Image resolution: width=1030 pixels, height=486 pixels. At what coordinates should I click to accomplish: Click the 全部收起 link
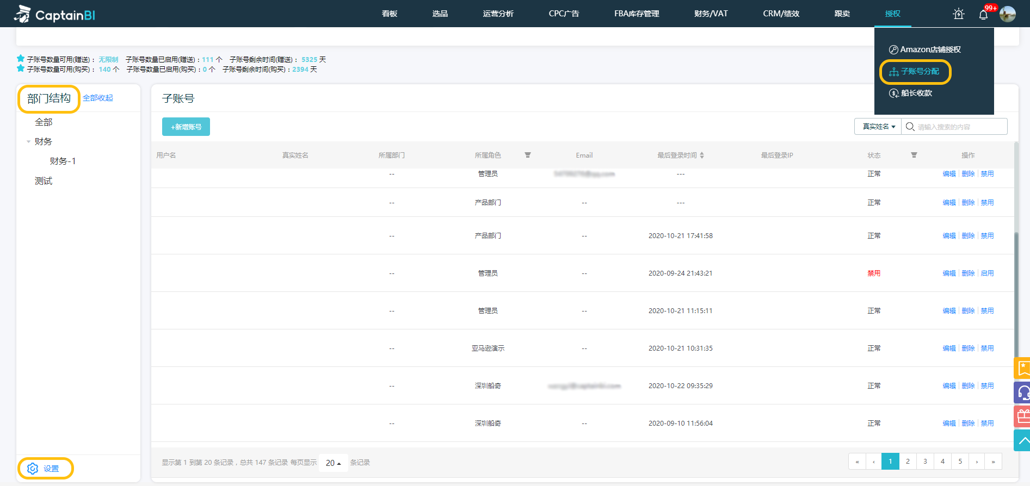98,98
